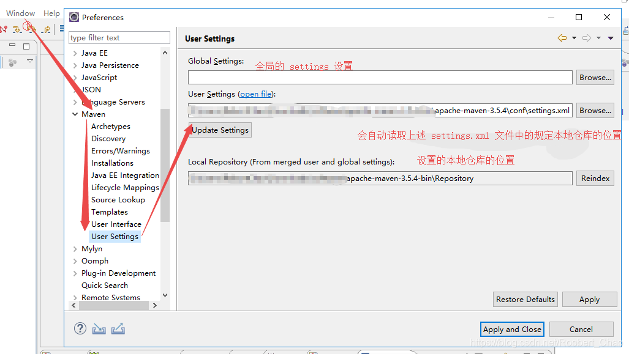This screenshot has height=354, width=629.
Task: Click the Global Settings path field
Action: click(380, 77)
